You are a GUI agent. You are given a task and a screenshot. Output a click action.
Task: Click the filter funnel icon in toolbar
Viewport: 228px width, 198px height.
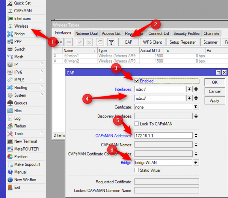coord(111,42)
